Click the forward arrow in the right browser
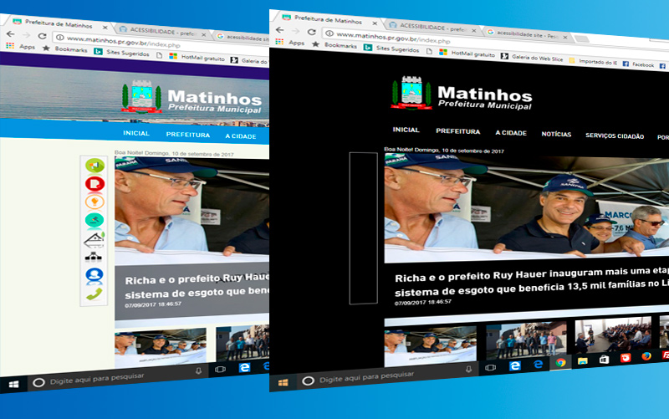 point(296,31)
